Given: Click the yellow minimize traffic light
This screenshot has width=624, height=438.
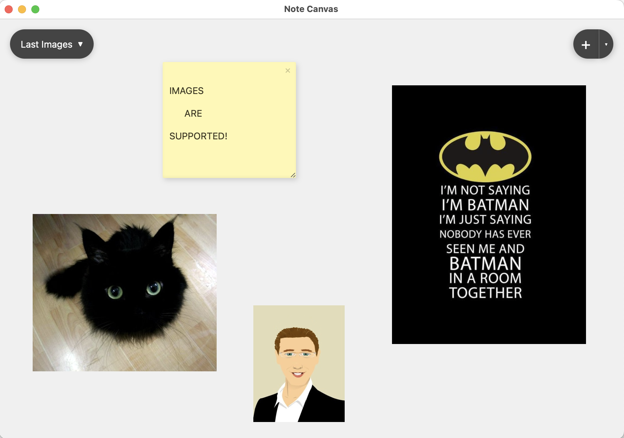Looking at the screenshot, I should coord(22,9).
